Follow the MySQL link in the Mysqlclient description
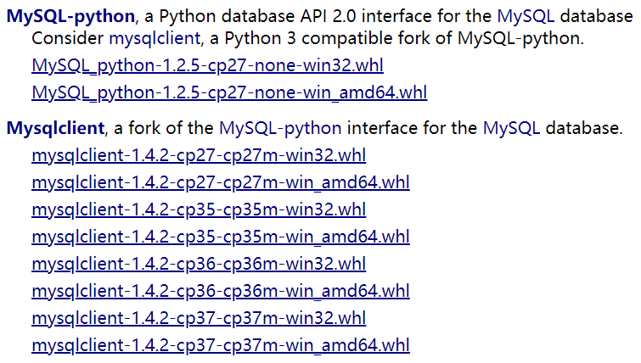The image size is (641, 363). coord(511,128)
